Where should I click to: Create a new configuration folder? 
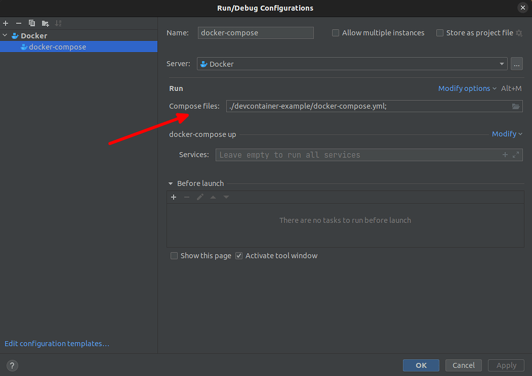click(x=45, y=23)
